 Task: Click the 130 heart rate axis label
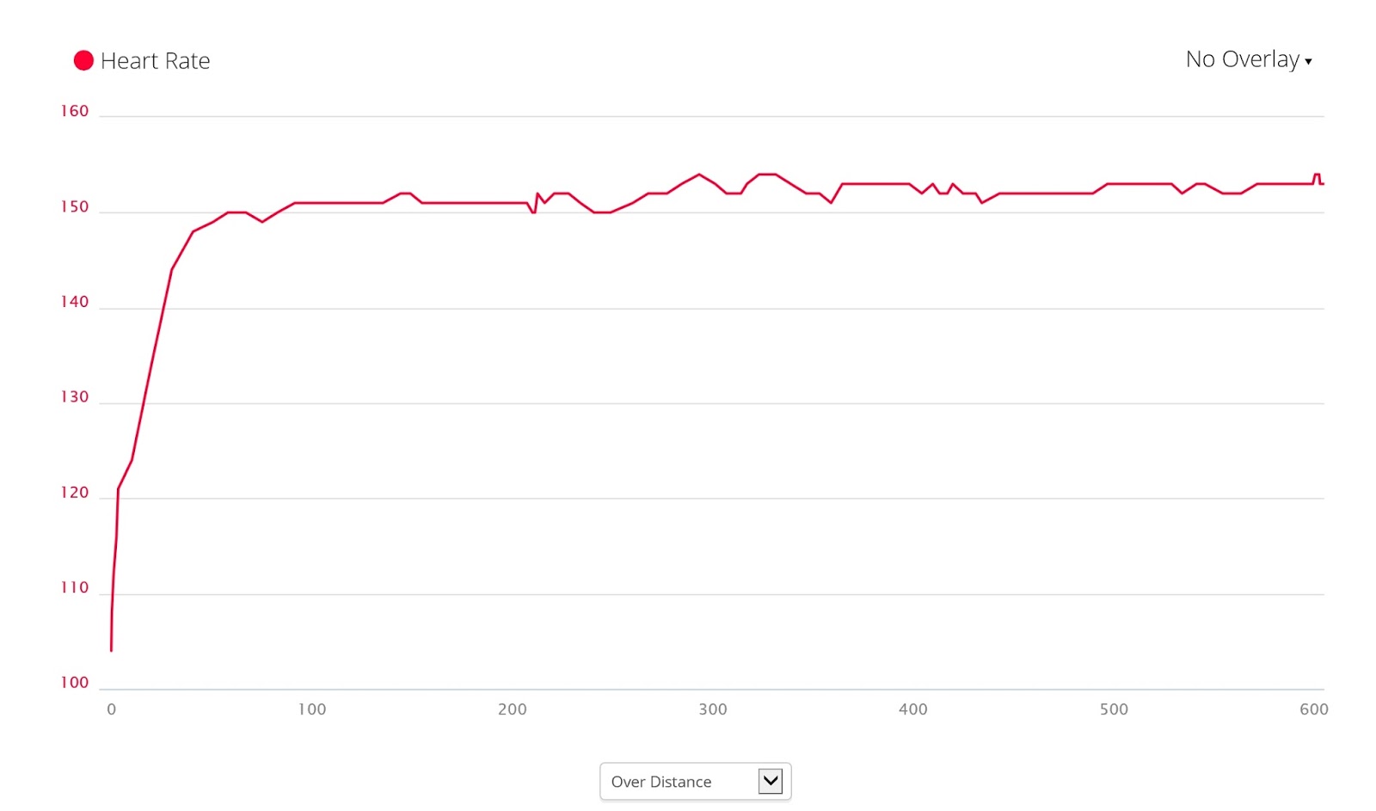click(75, 397)
